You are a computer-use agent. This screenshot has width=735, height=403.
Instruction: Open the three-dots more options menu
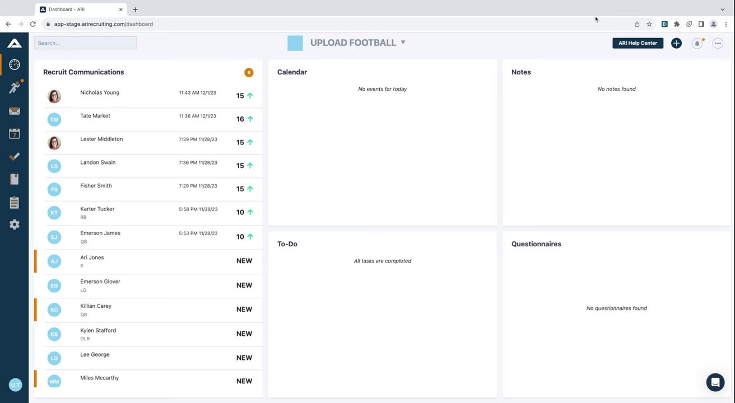[x=718, y=43]
